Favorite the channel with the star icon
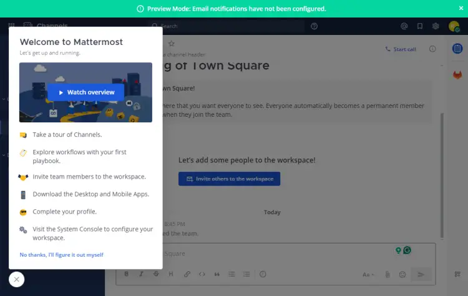468x296 pixels. click(x=172, y=44)
